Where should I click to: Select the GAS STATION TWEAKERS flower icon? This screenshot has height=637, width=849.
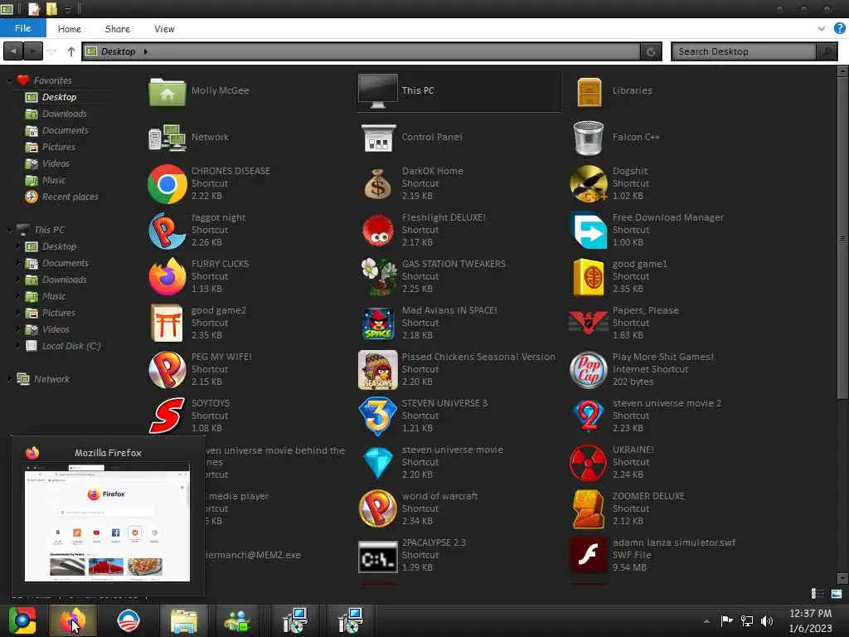point(378,277)
